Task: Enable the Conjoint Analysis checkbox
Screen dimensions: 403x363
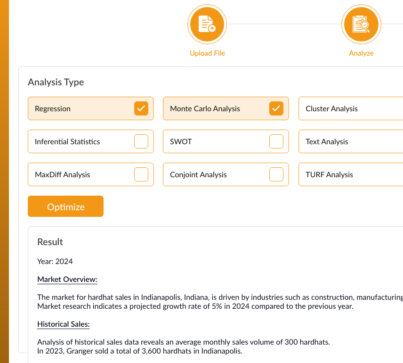Action: (276, 174)
